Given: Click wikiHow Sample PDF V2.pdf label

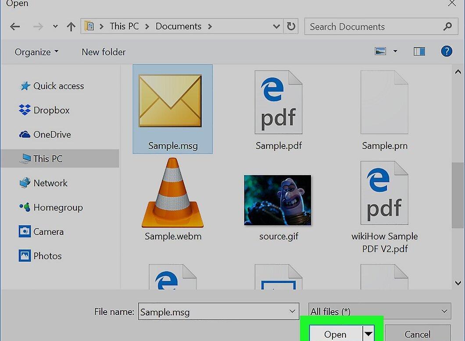Looking at the screenshot, I should pos(385,242).
